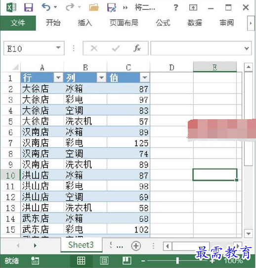Click cell containing value 98
This screenshot has width=256, height=268.
(128, 186)
